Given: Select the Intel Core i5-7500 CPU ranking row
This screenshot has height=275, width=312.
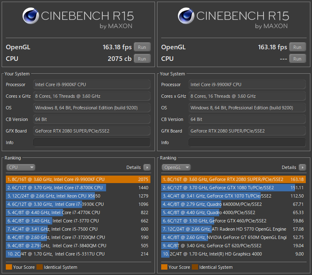Looking at the screenshot, I should click(x=78, y=229).
